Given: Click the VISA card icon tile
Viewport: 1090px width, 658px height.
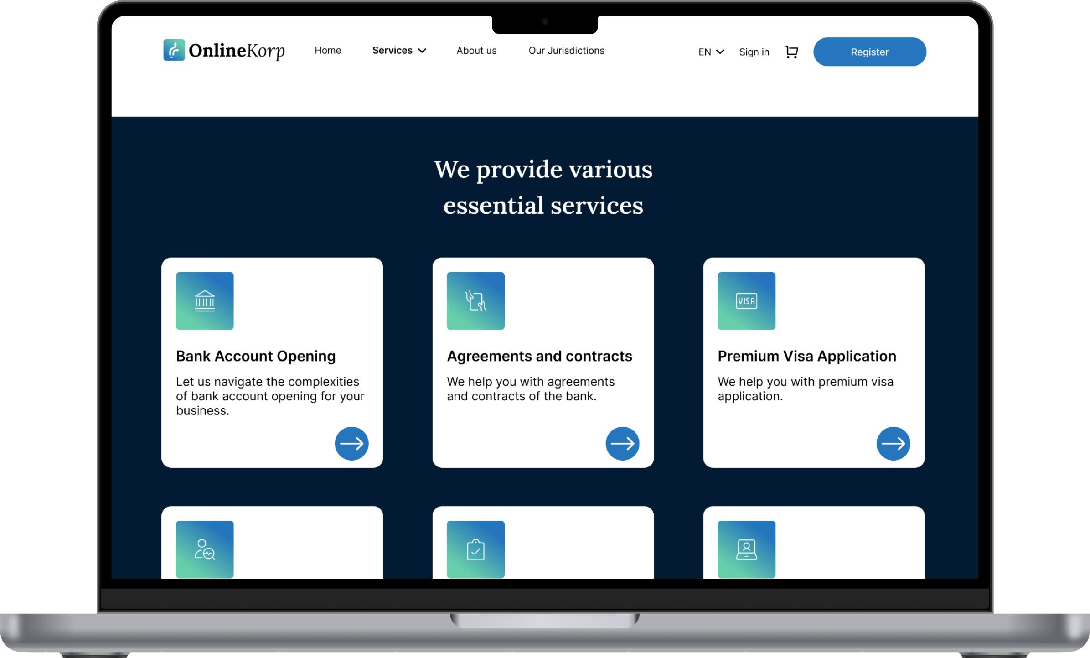Looking at the screenshot, I should [x=746, y=301].
